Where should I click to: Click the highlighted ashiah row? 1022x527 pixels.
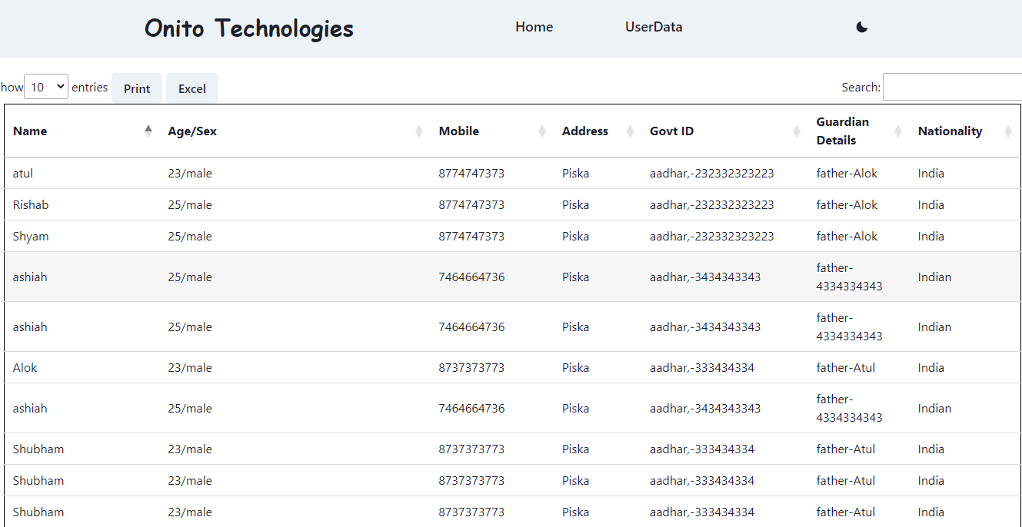click(x=513, y=277)
